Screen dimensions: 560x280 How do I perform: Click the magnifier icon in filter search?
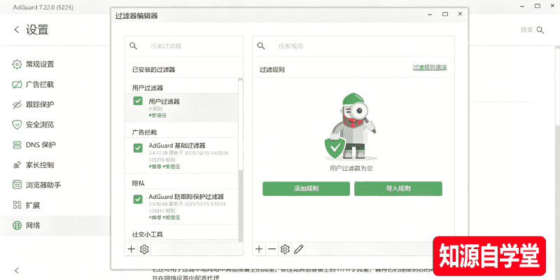[133, 45]
